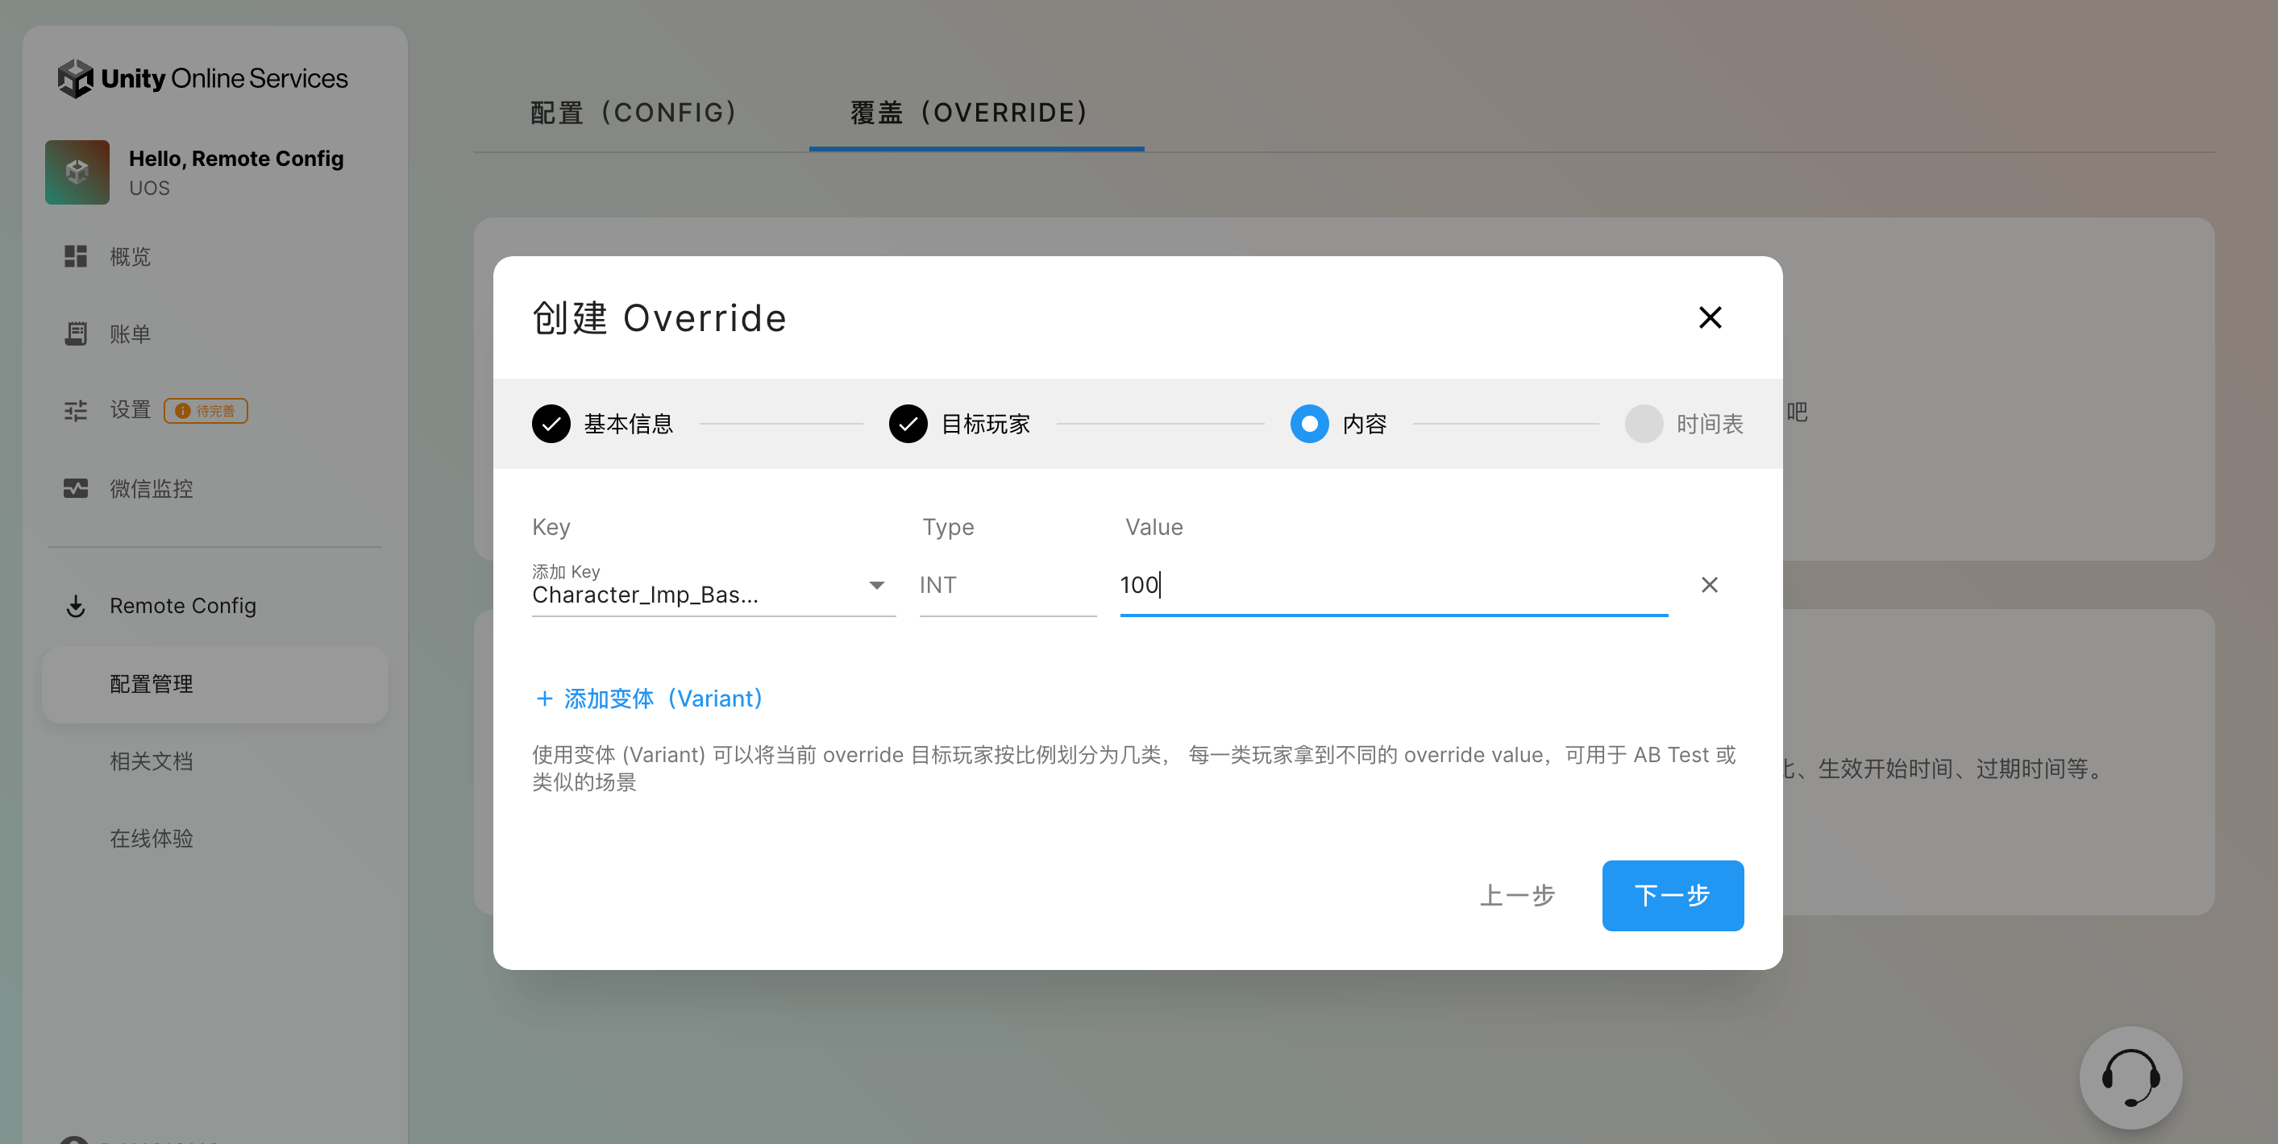Open 配置管理 in the sidebar
This screenshot has width=2278, height=1144.
coord(152,683)
